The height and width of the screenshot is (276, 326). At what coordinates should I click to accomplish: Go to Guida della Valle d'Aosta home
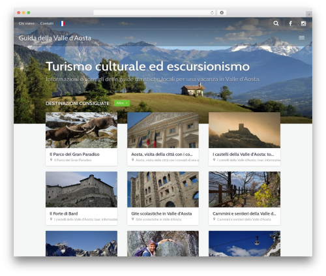[x=55, y=38]
